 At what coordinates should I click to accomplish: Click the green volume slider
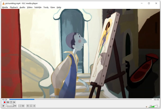pos(153,106)
